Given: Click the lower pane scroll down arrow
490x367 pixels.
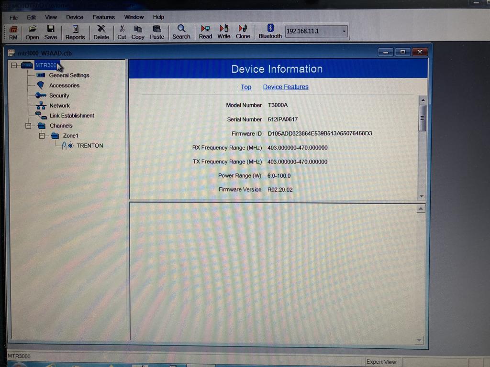Looking at the screenshot, I should pos(419,340).
